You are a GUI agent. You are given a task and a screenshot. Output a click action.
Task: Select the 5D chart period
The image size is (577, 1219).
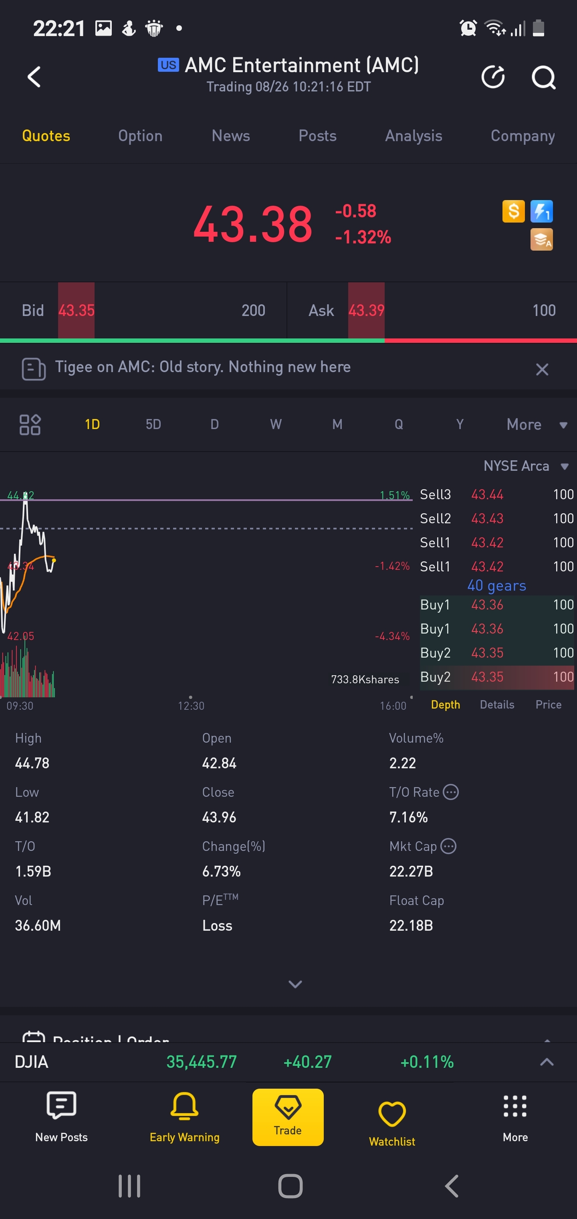click(x=153, y=424)
